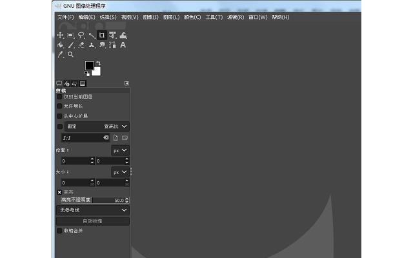Uncheck the 高亮 checkbox
The width and height of the screenshot is (413, 258).
point(59,192)
